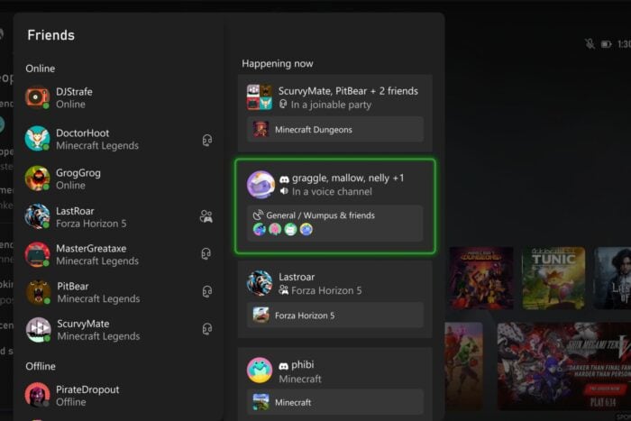Open ScurvyMate's ship avatar
Viewport: 631px width, 421px height.
(x=38, y=330)
